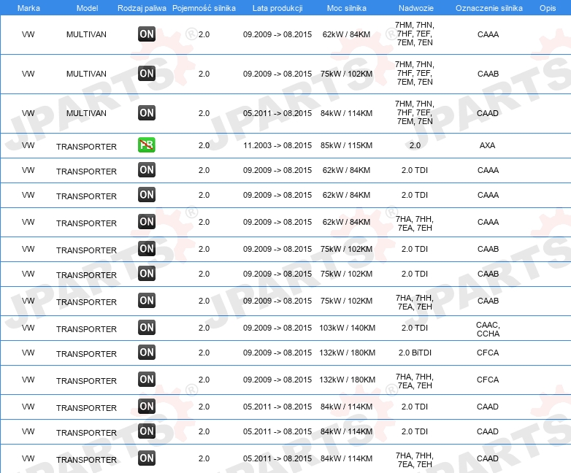This screenshot has height=473, width=571.
Task: Click the Nadwozie column header
Action: (416, 8)
